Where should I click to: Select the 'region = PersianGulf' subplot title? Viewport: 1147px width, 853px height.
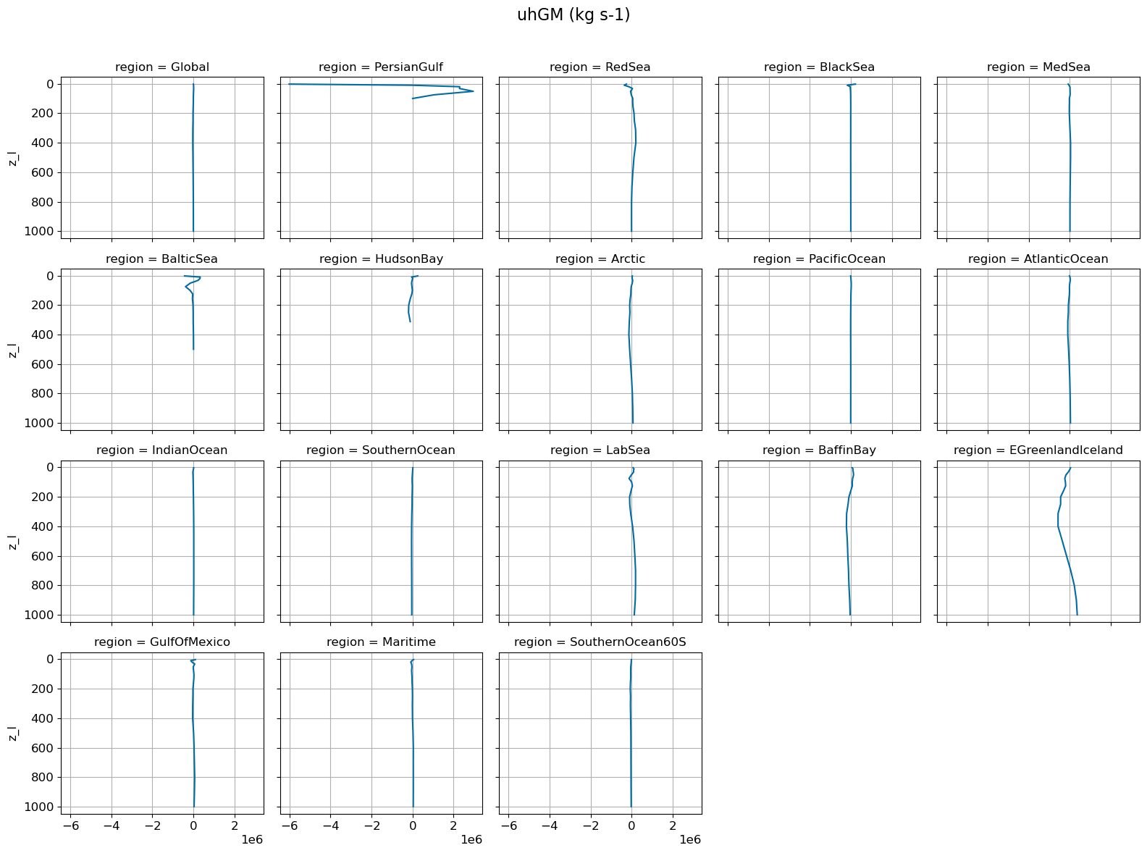click(381, 67)
